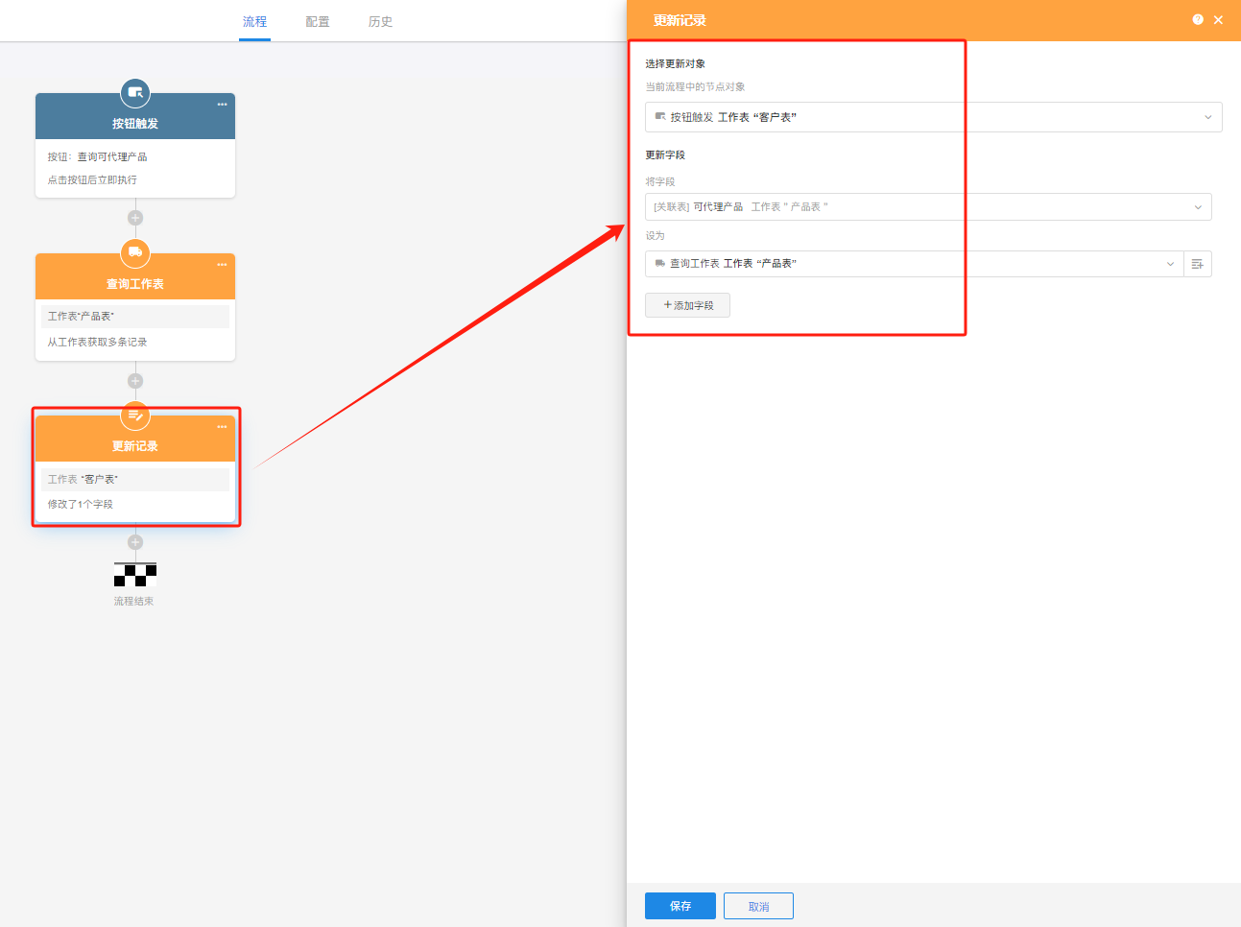This screenshot has height=927, width=1241.
Task: Save changes with the 保存 button
Action: click(680, 906)
